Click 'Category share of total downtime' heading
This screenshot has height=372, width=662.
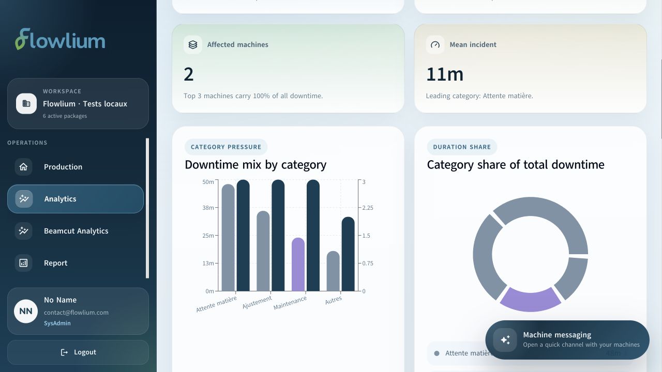(x=516, y=165)
